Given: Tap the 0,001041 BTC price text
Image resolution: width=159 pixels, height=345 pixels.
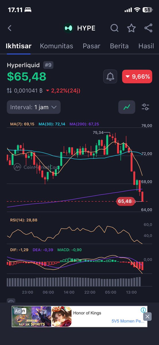Looking at the screenshot, I should (28, 90).
